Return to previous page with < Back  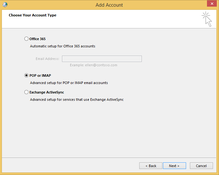151,166
